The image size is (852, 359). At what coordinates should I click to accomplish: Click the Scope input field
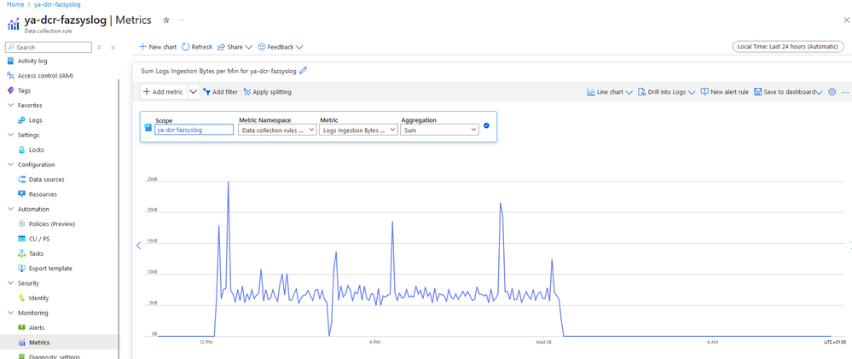point(194,130)
